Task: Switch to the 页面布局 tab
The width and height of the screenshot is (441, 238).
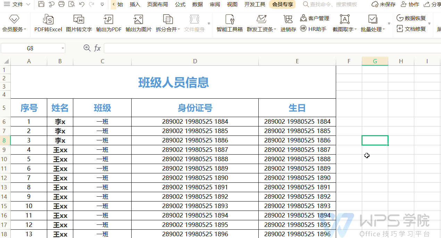Action: click(x=157, y=4)
